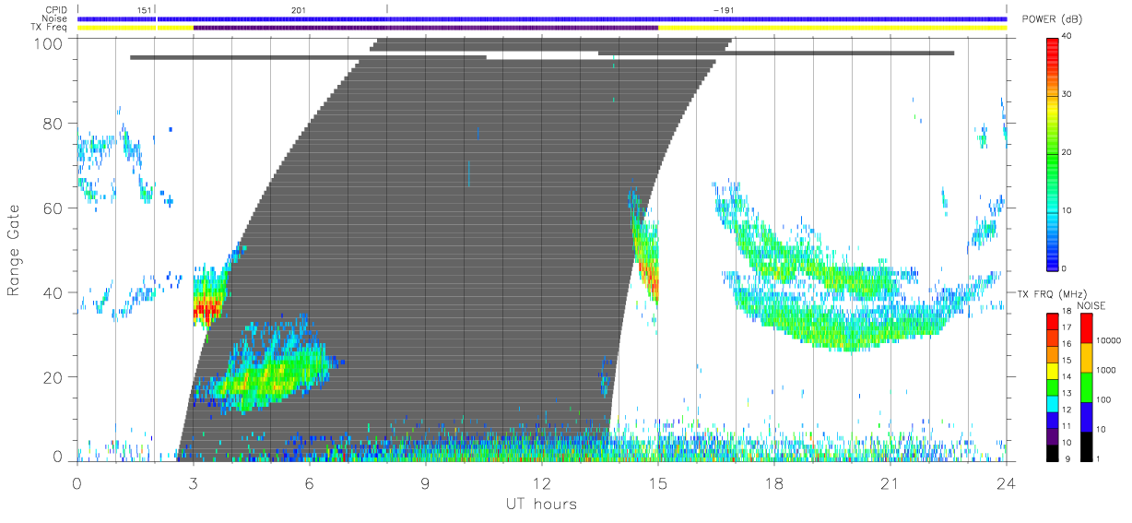Click x-axis tick label 3
Viewport: 1132px width, 523px height.
click(x=194, y=482)
